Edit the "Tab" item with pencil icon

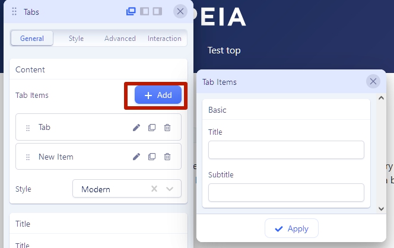tap(136, 128)
